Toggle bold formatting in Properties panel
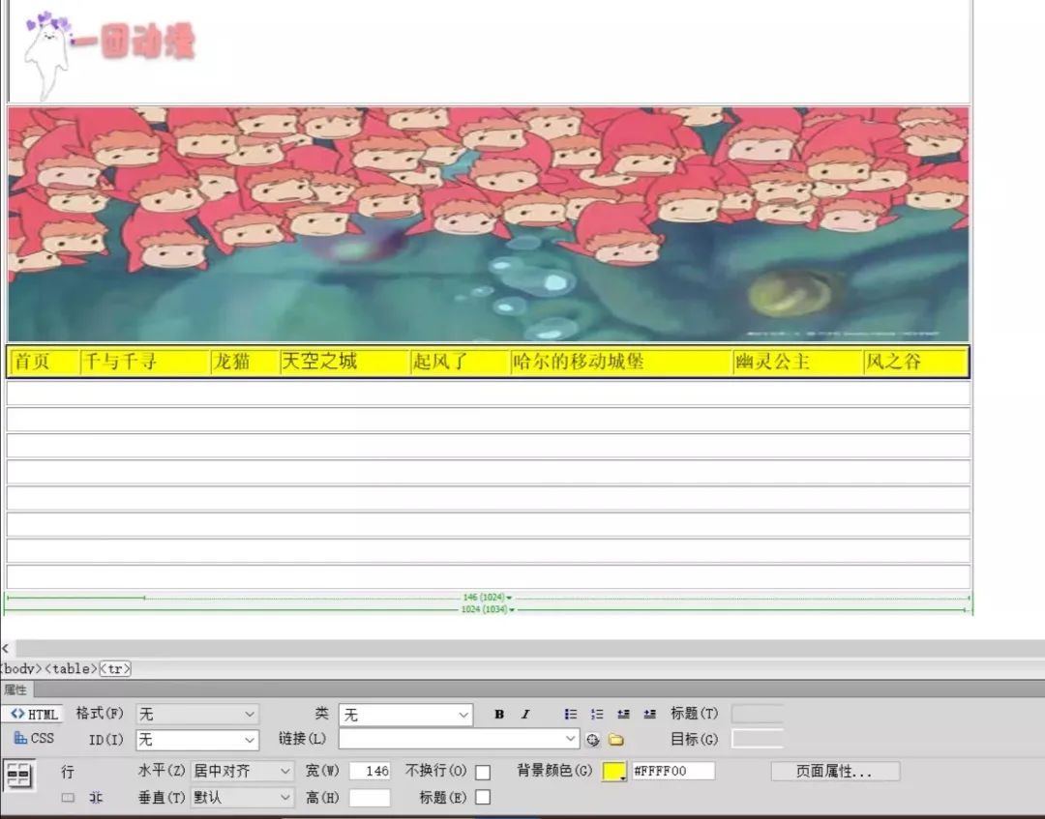The height and width of the screenshot is (819, 1045). [x=497, y=714]
